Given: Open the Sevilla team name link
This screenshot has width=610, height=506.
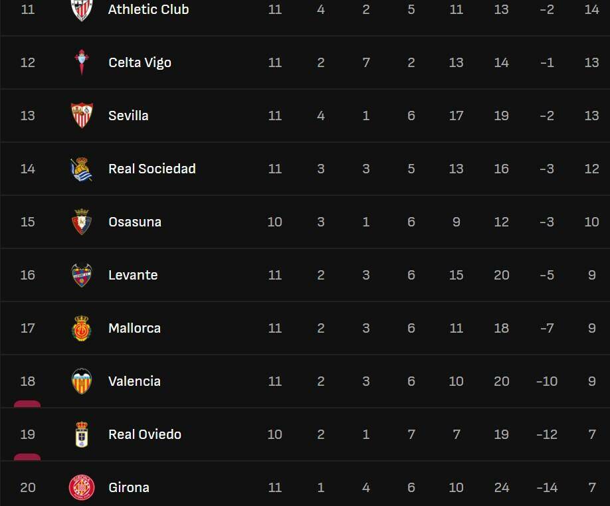Looking at the screenshot, I should pyautogui.click(x=128, y=116).
